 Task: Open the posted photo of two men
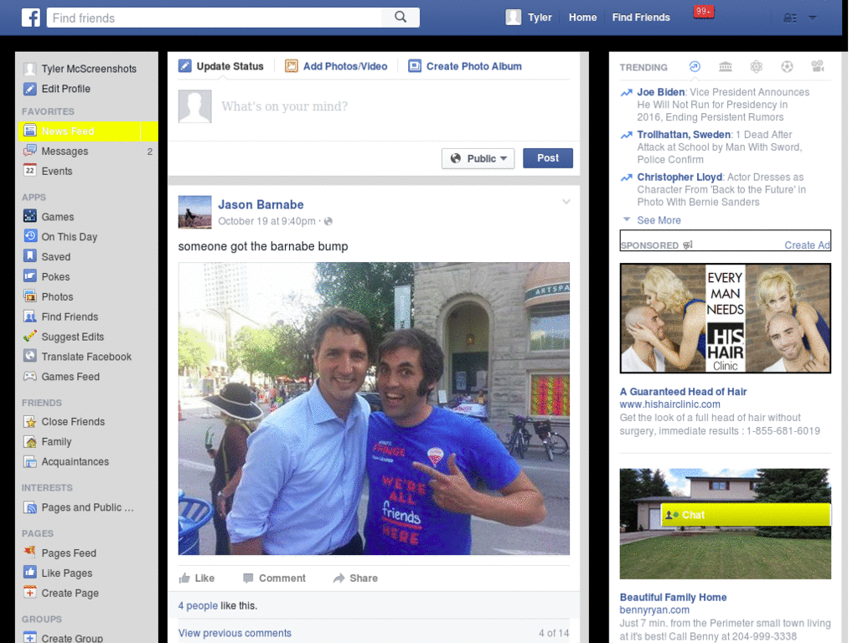click(374, 409)
